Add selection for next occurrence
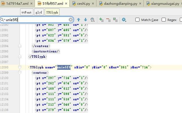The width and height of the screenshot is (182, 113). pyautogui.click(x=101, y=20)
